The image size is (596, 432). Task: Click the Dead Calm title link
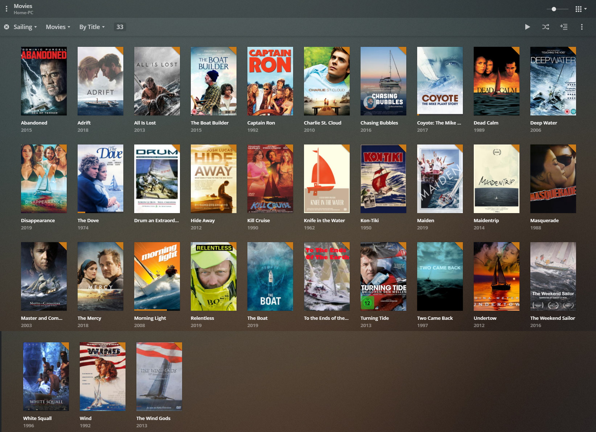tap(486, 123)
